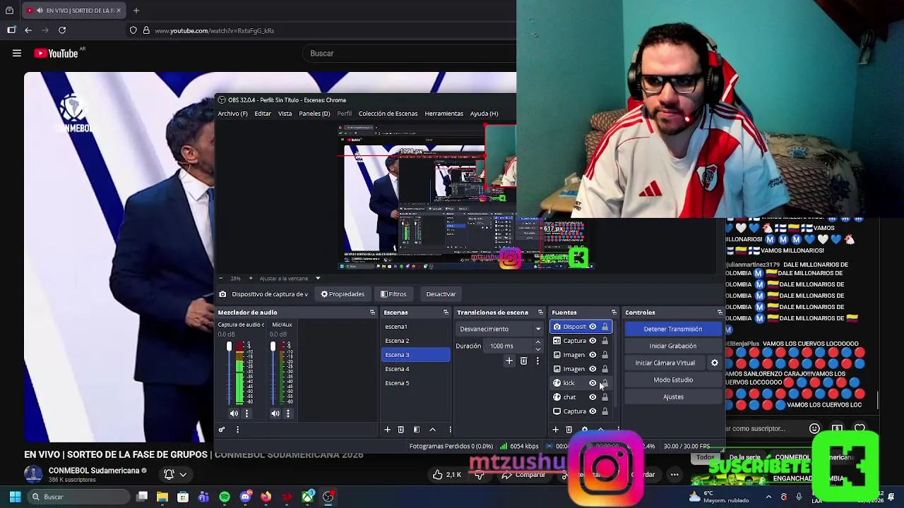The height and width of the screenshot is (508, 904).
Task: Delete the scene transition
Action: [523, 361]
